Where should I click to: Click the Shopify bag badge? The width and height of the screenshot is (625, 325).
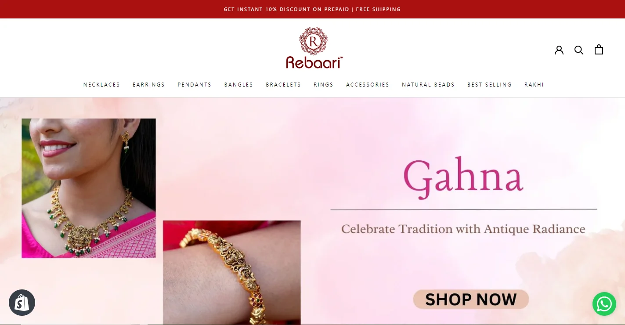(22, 303)
